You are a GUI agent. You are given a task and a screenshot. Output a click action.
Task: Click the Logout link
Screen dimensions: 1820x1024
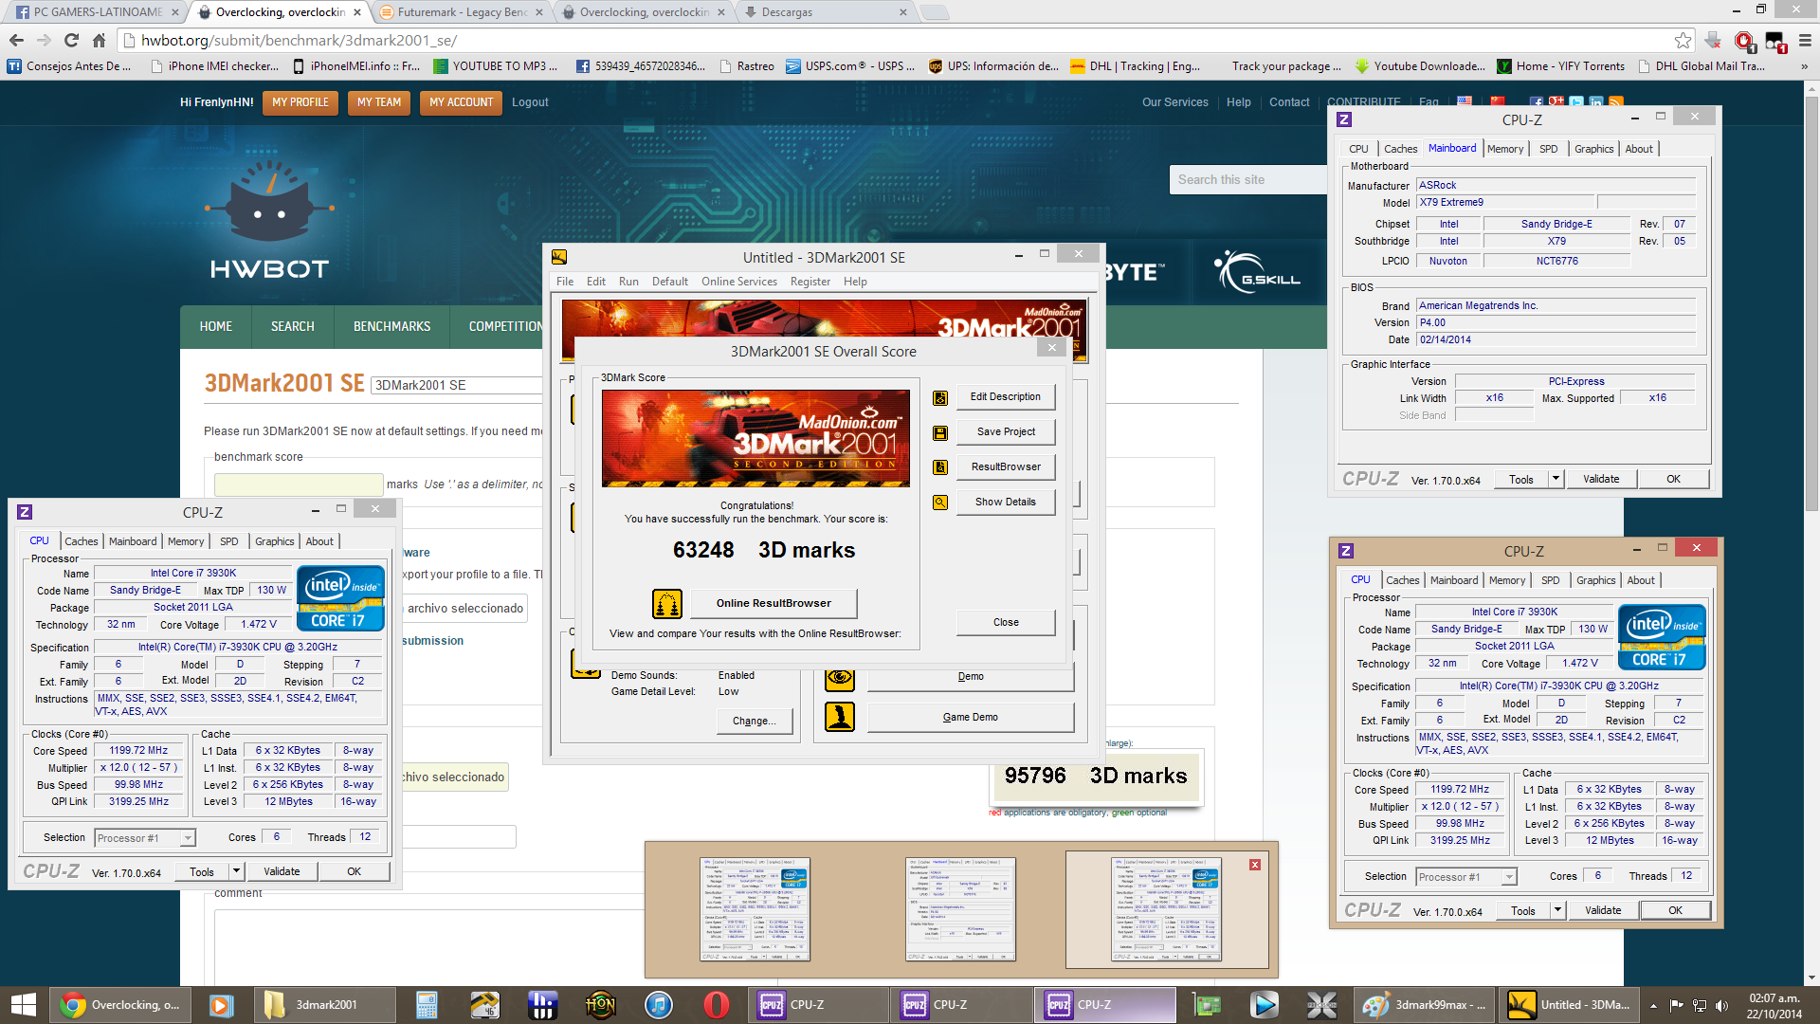tap(530, 102)
